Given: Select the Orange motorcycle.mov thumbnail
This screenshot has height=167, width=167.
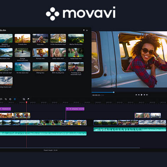Looking at the screenshot, I should tap(23, 53).
